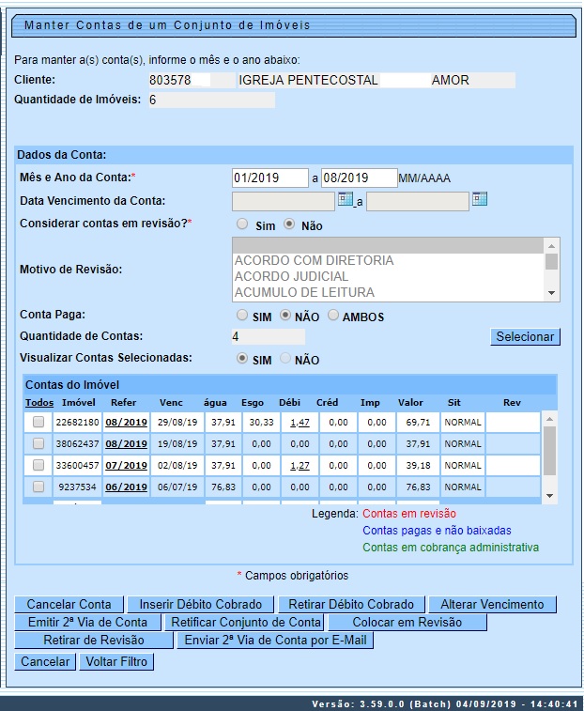The width and height of the screenshot is (584, 711).
Task: Check the box for imóvel 22682180
Action: (38, 423)
